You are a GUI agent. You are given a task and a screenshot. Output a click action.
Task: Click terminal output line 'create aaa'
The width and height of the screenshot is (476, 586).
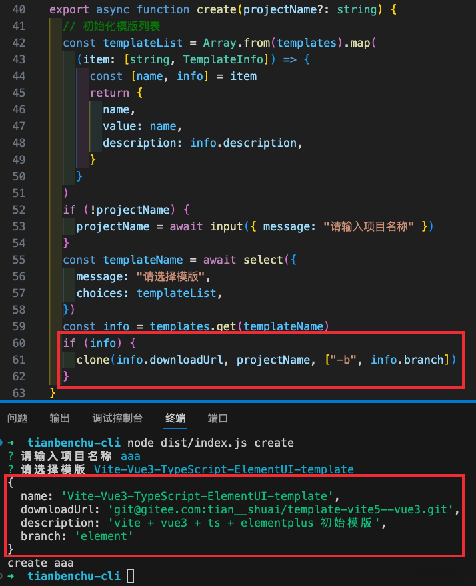point(41,563)
